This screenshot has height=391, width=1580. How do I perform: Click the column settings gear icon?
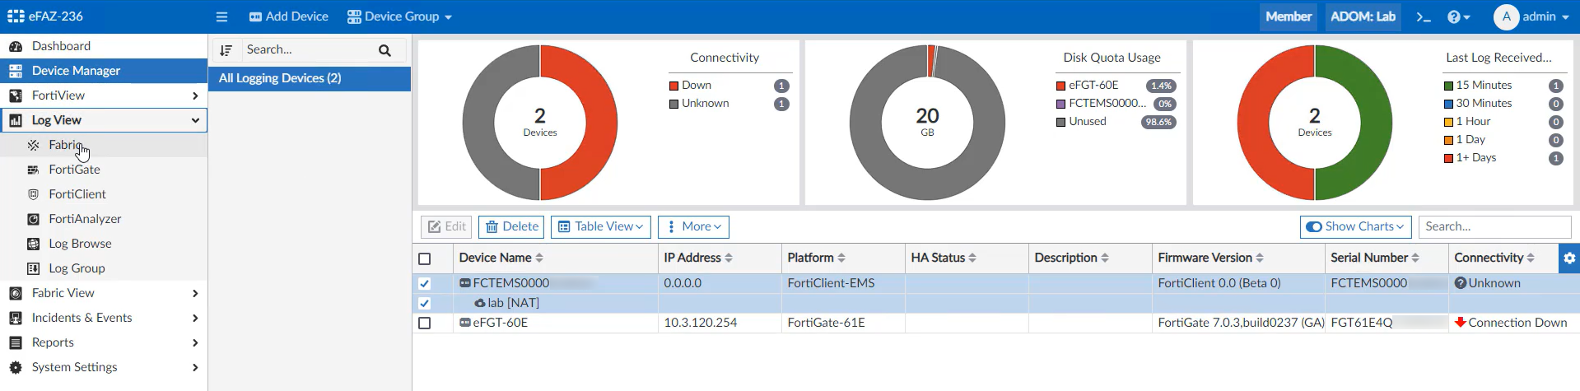(1569, 258)
